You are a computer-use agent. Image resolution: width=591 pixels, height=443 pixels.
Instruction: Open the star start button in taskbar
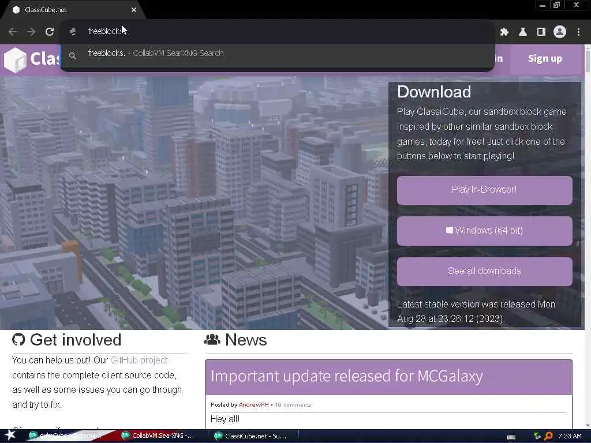pos(10,435)
